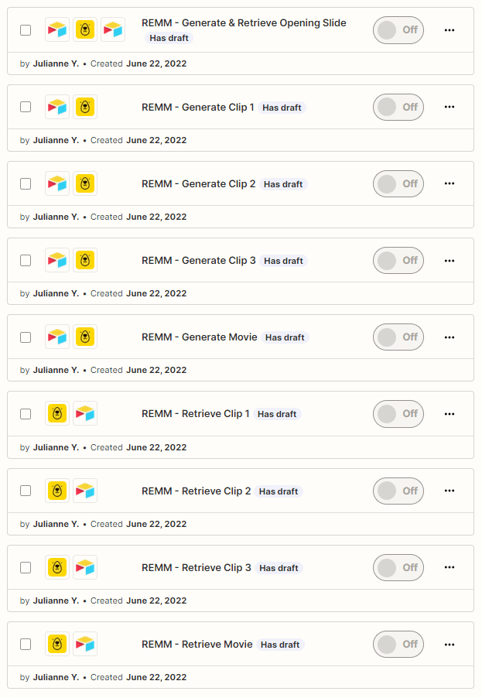The width and height of the screenshot is (482, 698).
Task: Click the Airtable icon on REMM - Retrieve Clip 2
Action: point(85,490)
